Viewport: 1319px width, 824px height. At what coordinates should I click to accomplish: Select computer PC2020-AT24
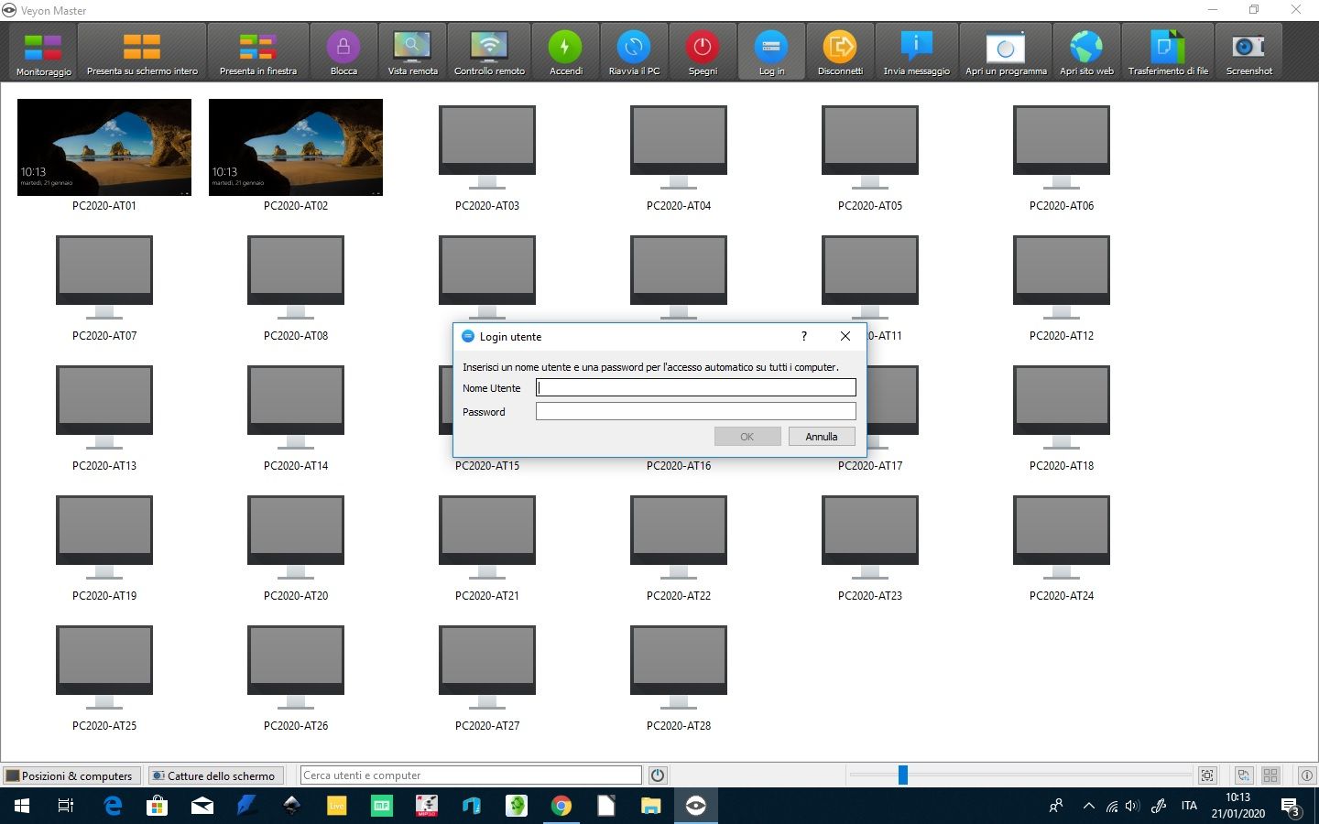(x=1062, y=547)
